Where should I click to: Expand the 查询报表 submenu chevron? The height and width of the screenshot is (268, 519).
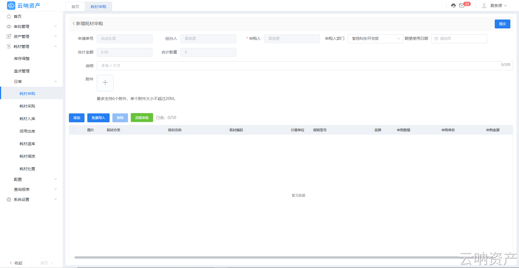55,189
